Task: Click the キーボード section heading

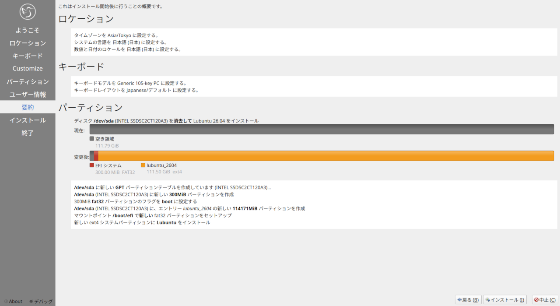Action: pos(81,67)
